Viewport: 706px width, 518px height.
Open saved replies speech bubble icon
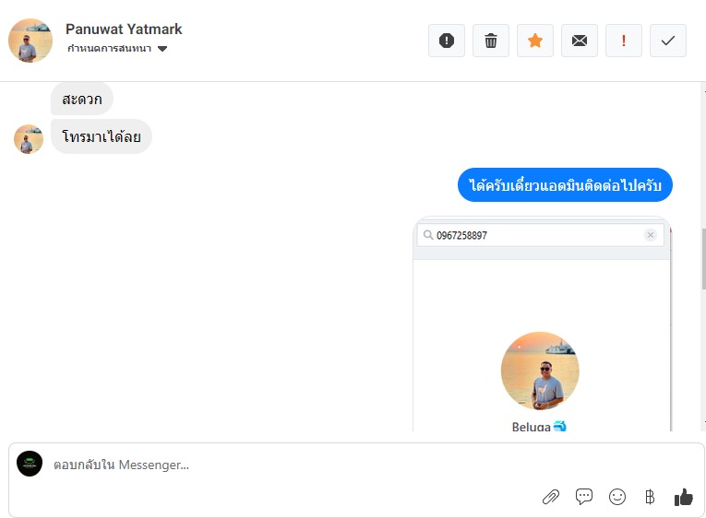(x=584, y=497)
